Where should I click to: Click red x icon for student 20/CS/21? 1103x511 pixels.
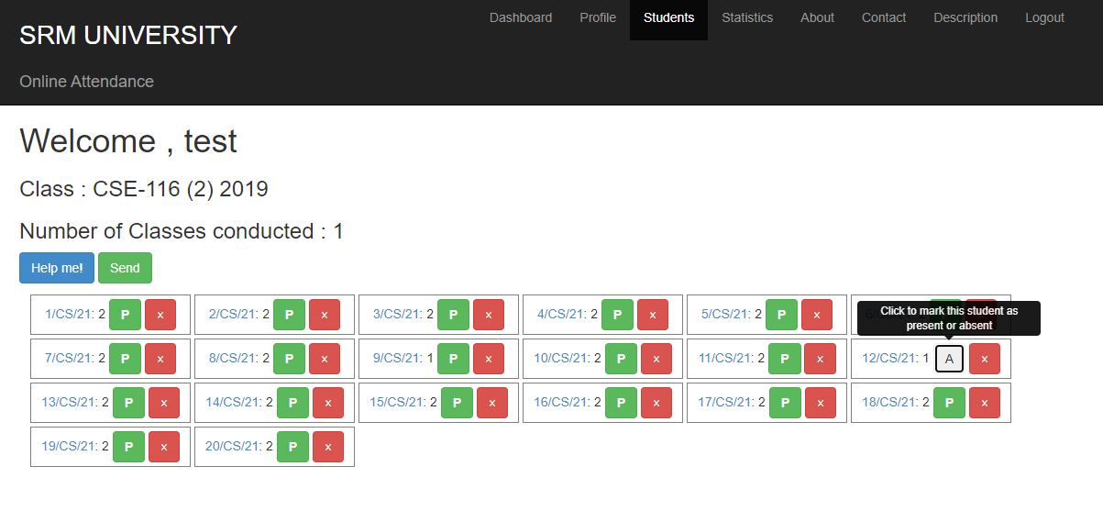tap(328, 447)
